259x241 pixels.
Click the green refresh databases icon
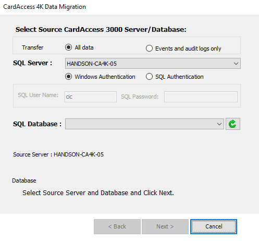233,124
